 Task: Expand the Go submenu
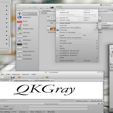pos(77,46)
